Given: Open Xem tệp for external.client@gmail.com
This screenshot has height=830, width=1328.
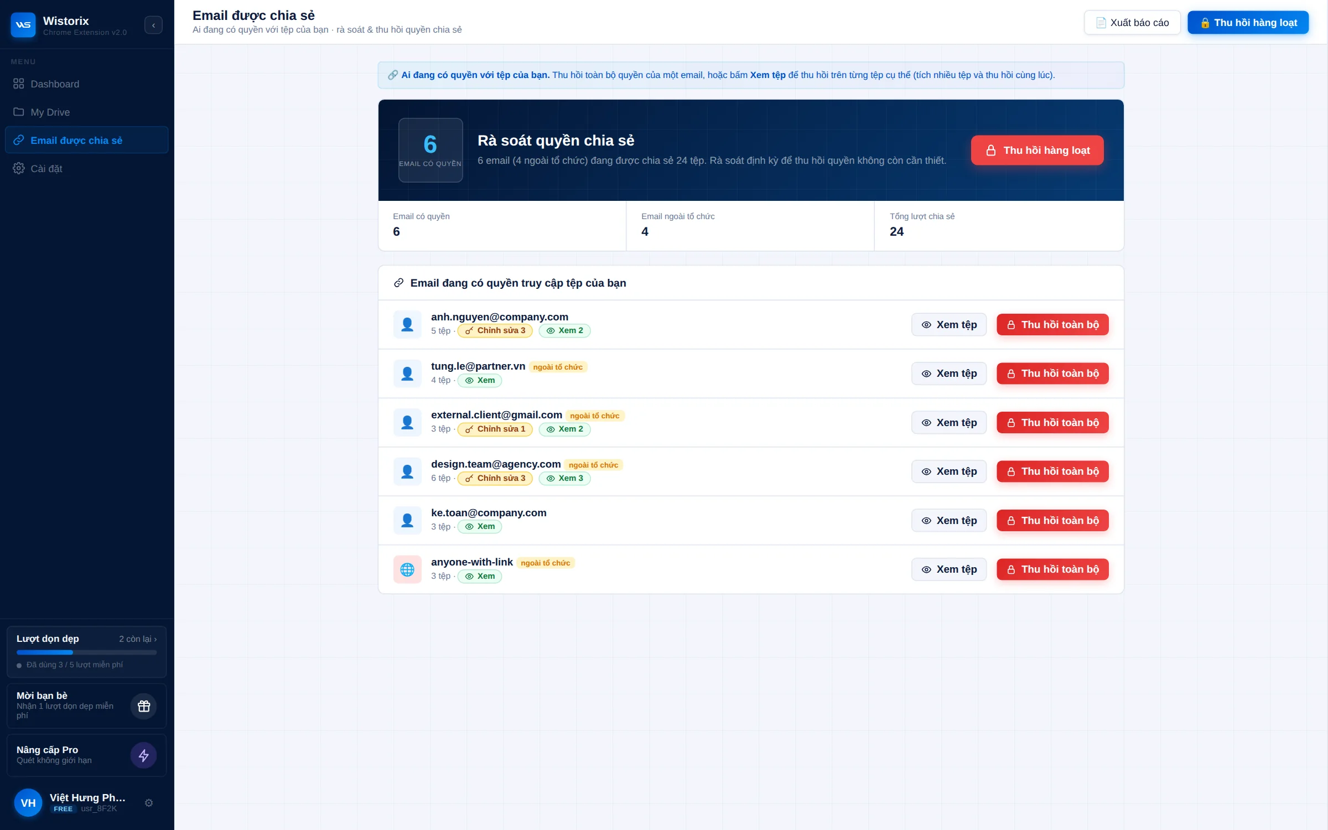Looking at the screenshot, I should pyautogui.click(x=949, y=423).
